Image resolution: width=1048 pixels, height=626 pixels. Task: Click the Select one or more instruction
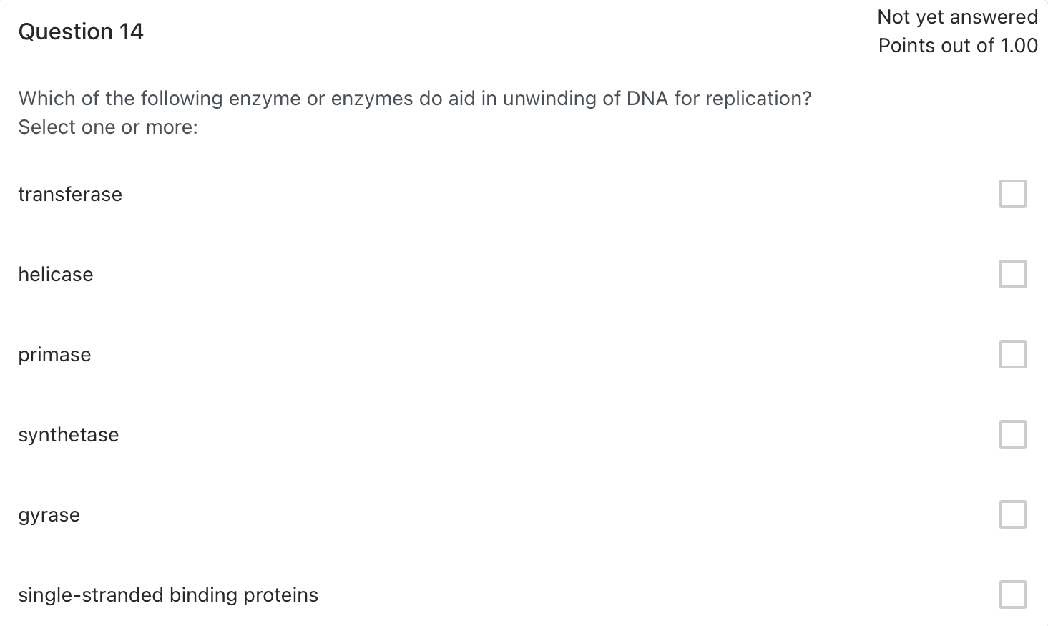107,127
